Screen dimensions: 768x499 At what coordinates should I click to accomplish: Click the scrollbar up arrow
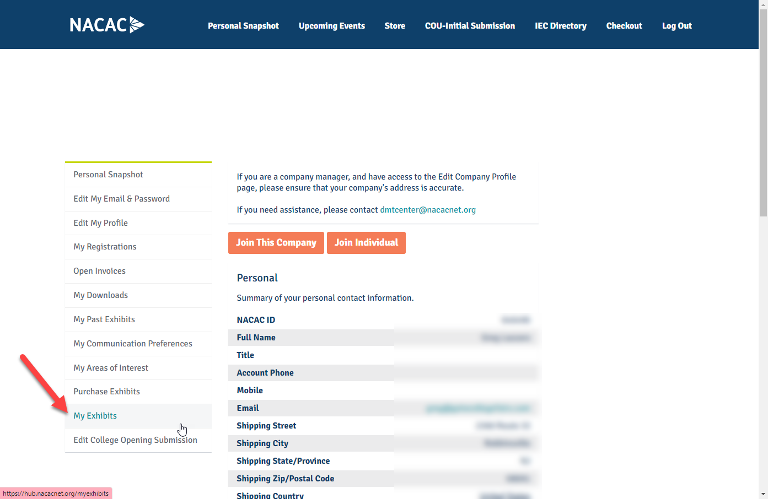coord(763,4)
